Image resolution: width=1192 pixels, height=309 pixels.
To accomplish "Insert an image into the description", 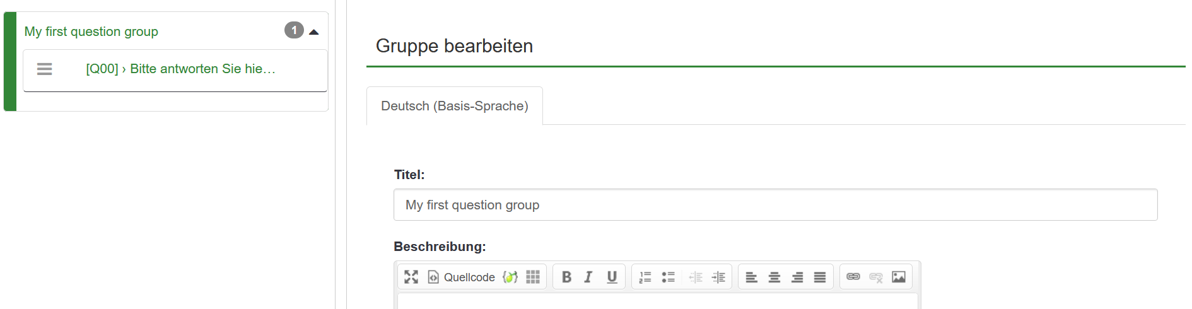I will pos(899,277).
